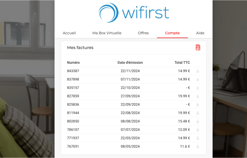247x158 pixels.
Task: Click the 14.99 € total of invoice 843387
Action: [x=184, y=71]
